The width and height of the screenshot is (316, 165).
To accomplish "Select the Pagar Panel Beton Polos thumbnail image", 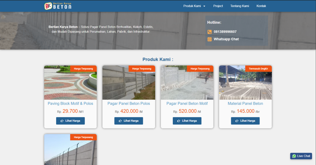I will 129,83.
